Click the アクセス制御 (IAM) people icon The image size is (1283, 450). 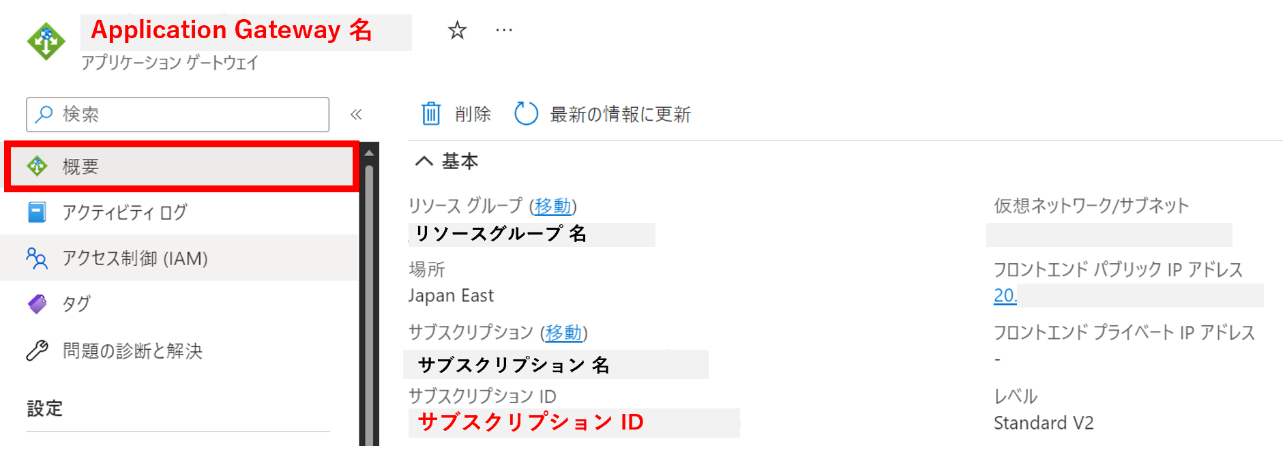point(38,258)
